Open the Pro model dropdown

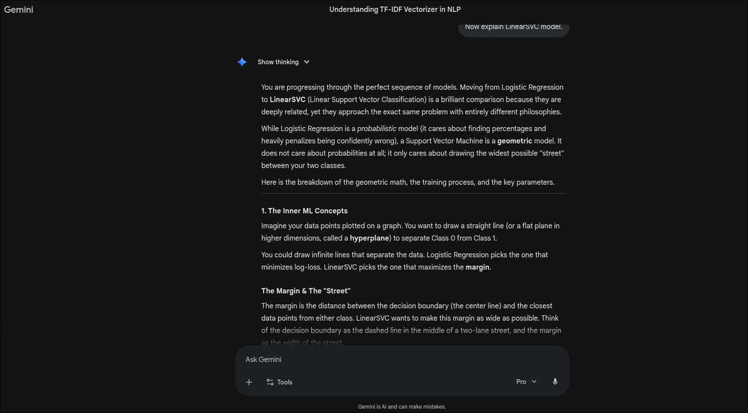(526, 382)
